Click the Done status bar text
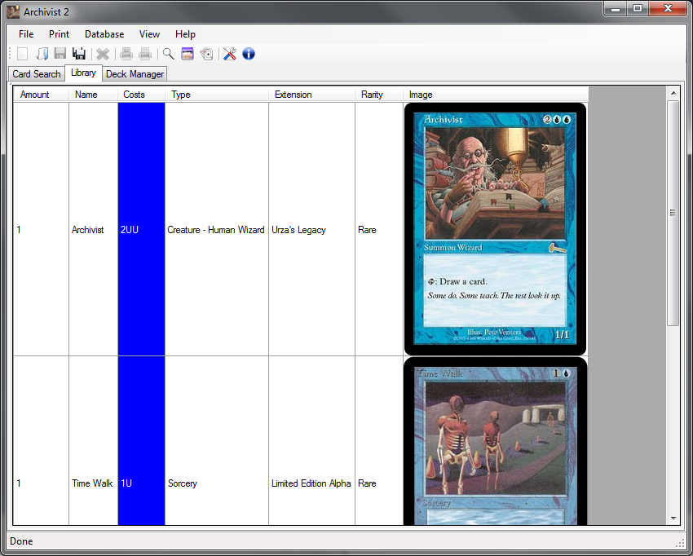The image size is (693, 556). pyautogui.click(x=21, y=541)
